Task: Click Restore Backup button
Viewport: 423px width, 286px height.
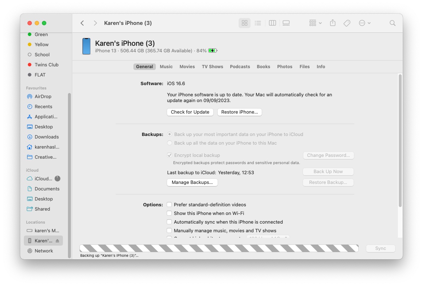Action: click(x=328, y=182)
